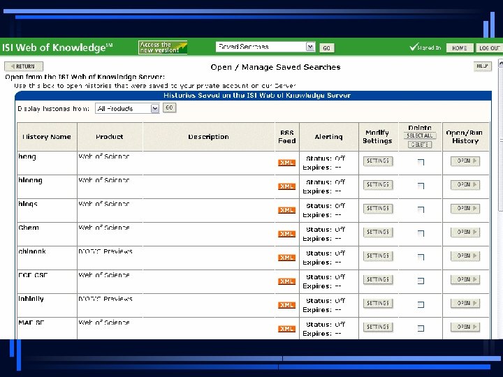Image resolution: width=503 pixels, height=377 pixels.
Task: Click GO beside All Products dropdown
Action: pos(169,108)
